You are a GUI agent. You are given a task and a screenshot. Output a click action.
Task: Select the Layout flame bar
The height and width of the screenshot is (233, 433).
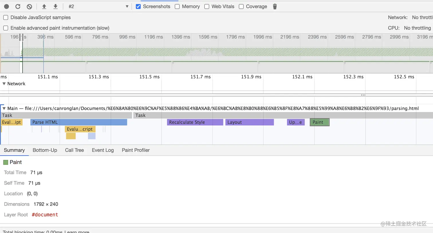pyautogui.click(x=250, y=122)
